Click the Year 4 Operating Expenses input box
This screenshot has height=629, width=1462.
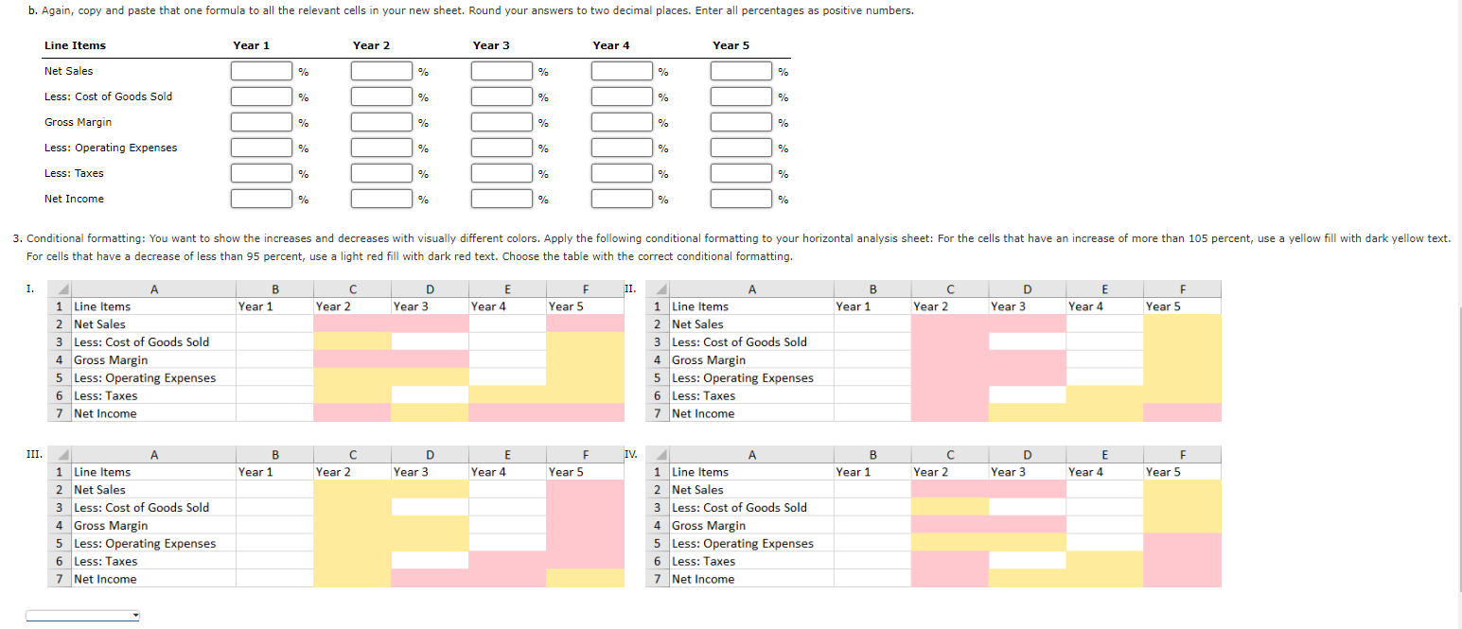point(621,147)
